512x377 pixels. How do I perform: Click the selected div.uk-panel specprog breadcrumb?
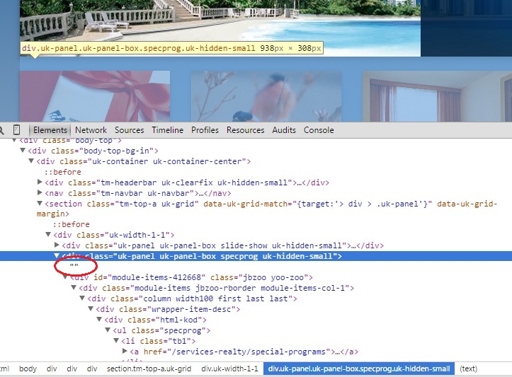[359, 369]
